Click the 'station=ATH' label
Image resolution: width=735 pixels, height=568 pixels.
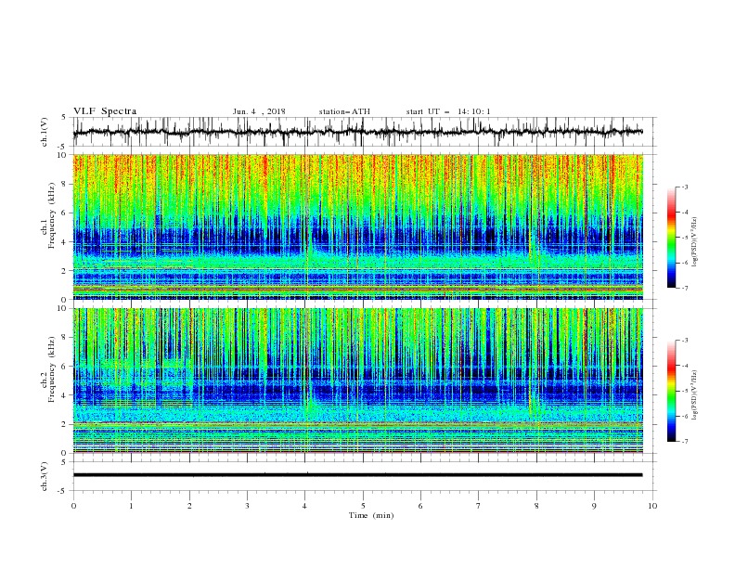(x=344, y=111)
